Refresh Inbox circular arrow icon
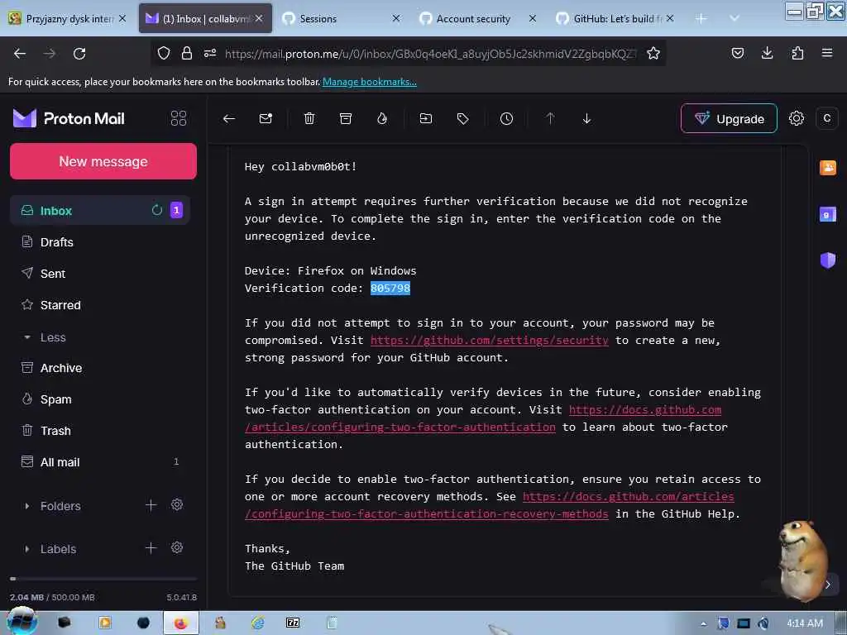This screenshot has height=635, width=847. tap(156, 210)
